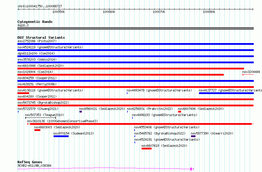The image size is (262, 172).
Task: Click the purple nsv6560021 variant marker
Action: 81,112
